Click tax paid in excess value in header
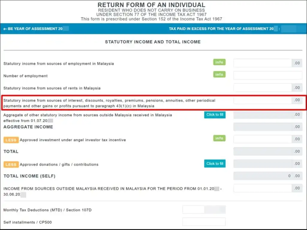Viewport: 307px width, 230px height. pos(289,29)
